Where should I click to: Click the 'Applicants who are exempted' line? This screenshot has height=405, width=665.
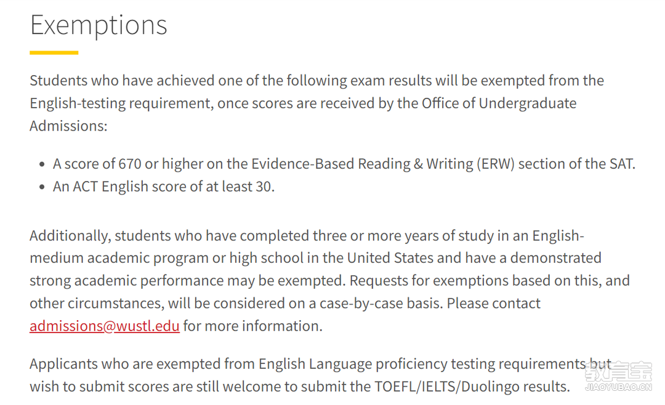coord(321,364)
